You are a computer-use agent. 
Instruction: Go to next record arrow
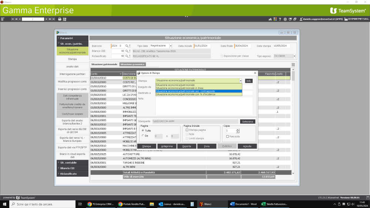(47, 19)
